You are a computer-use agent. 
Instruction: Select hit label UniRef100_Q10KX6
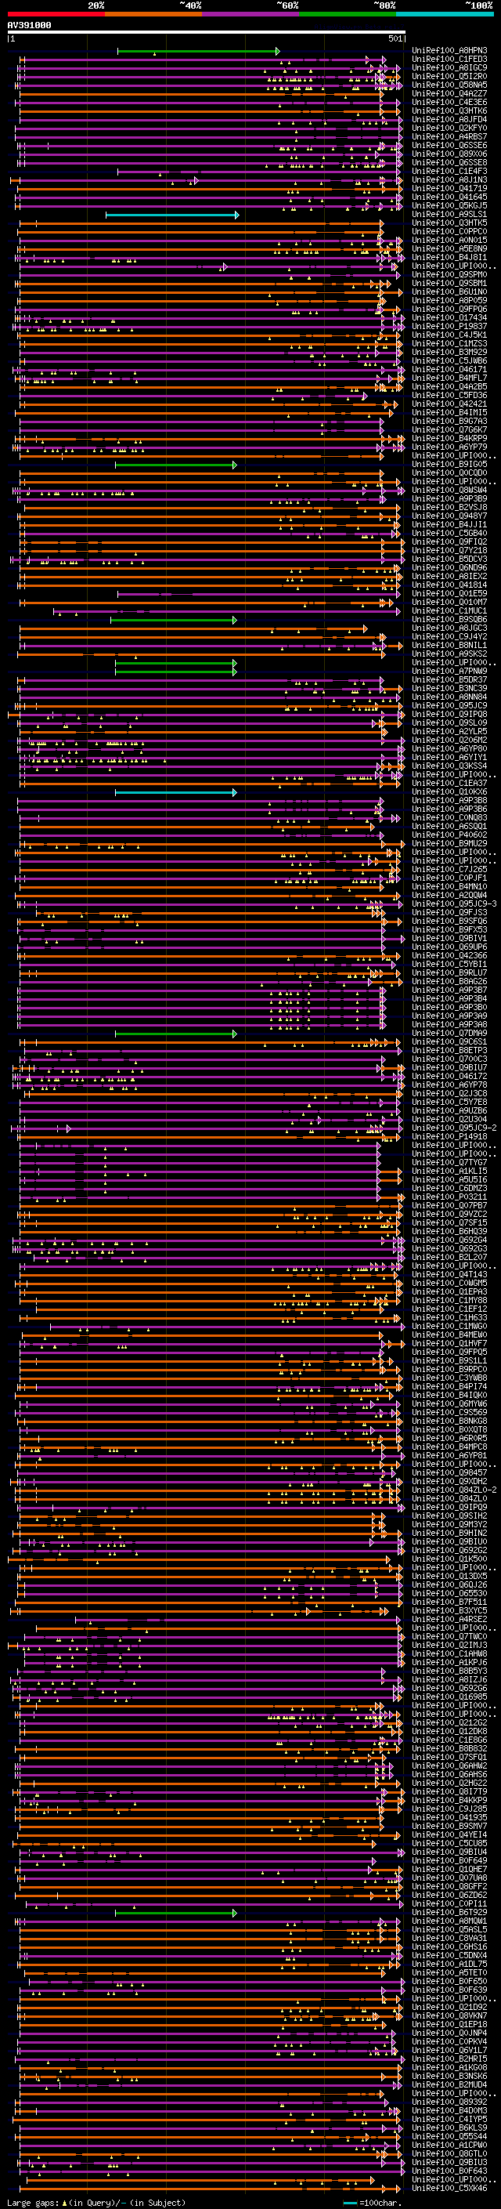[449, 792]
